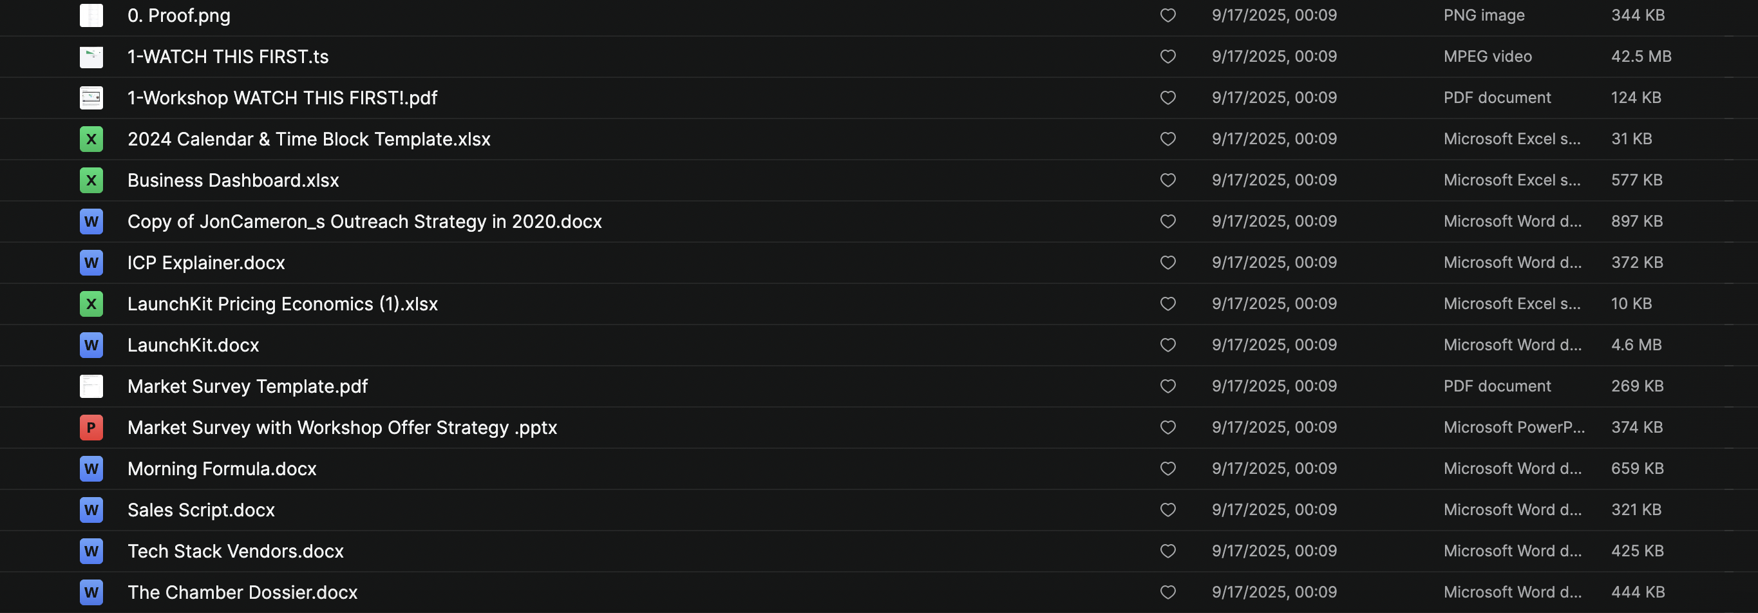Click the Excel icon for LaunchKit Pricing Economics
The width and height of the screenshot is (1758, 613).
91,304
